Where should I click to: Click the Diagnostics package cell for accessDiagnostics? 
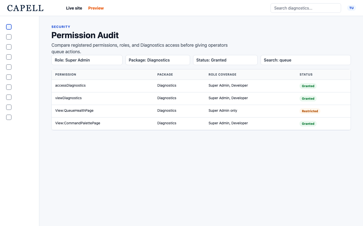click(167, 85)
